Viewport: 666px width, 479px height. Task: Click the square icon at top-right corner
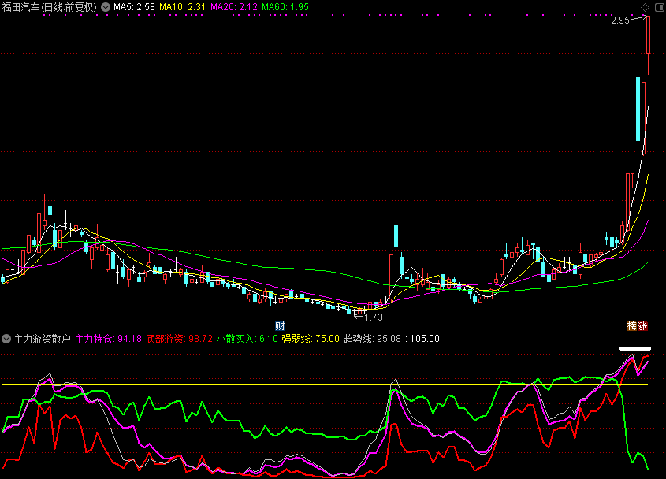(658, 6)
